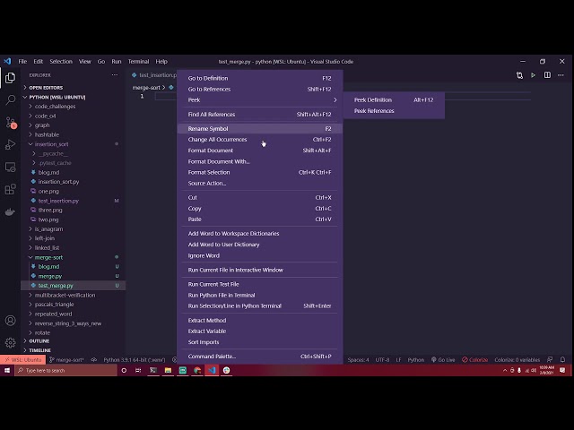The width and height of the screenshot is (574, 430).
Task: Click the Go Live status bar button
Action: 443,360
